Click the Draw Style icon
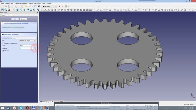 click(x=9, y=10)
